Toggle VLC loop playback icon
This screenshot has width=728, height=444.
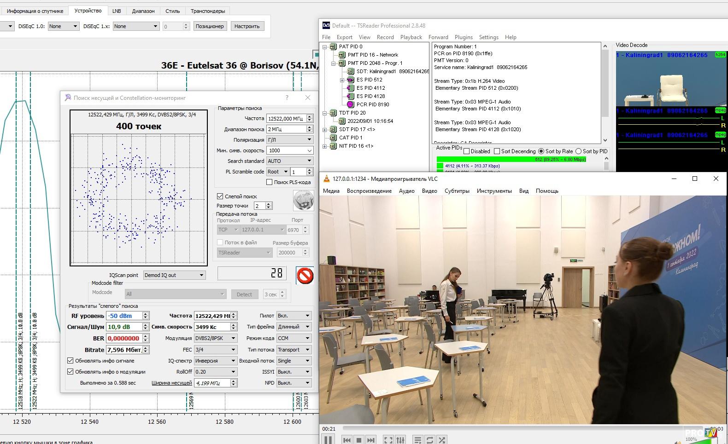[x=430, y=440]
